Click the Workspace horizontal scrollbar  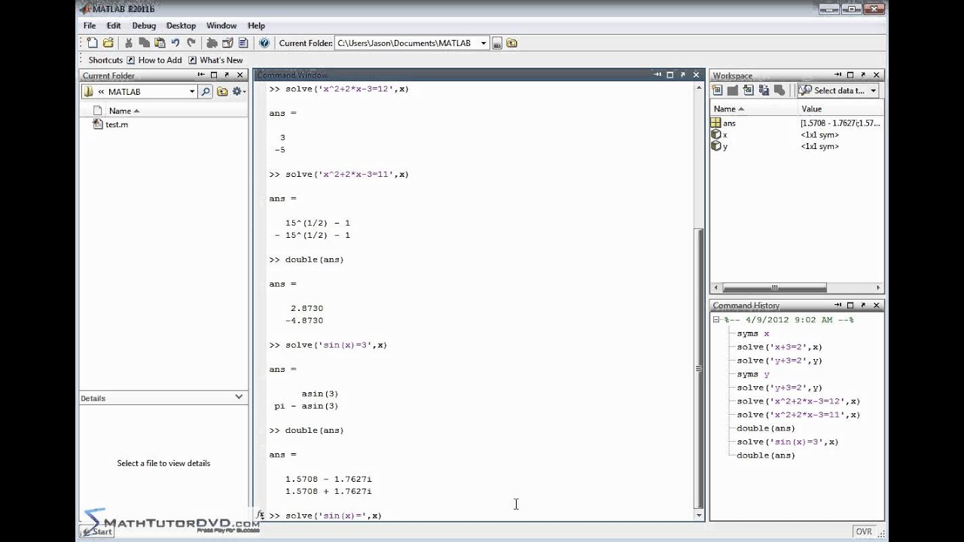click(774, 288)
